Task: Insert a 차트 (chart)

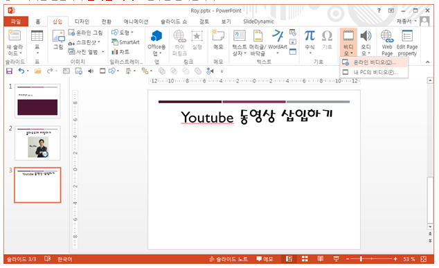Action: [120, 52]
